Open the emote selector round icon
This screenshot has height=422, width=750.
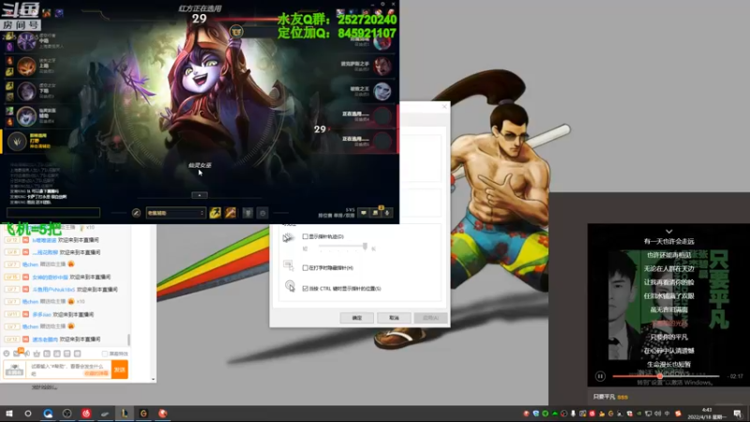click(x=262, y=213)
